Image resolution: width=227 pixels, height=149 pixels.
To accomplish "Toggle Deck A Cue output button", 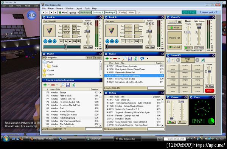I will click(x=90, y=47).
